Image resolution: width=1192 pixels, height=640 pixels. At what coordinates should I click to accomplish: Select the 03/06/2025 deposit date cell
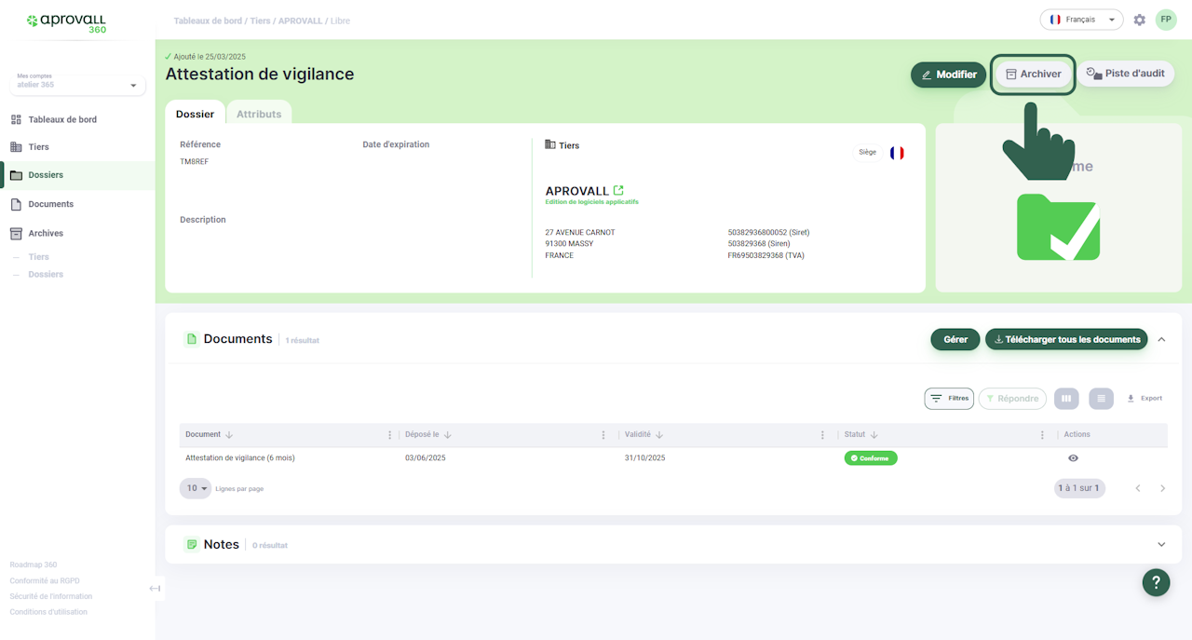pos(426,458)
